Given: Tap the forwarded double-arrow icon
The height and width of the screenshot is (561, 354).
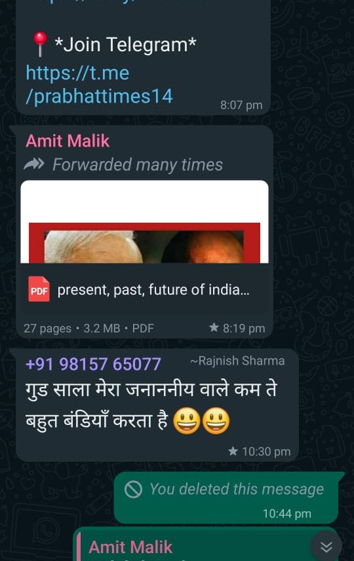Looking at the screenshot, I should 34,165.
